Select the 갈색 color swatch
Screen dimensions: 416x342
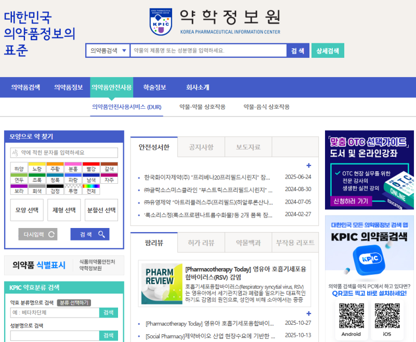click(109, 168)
